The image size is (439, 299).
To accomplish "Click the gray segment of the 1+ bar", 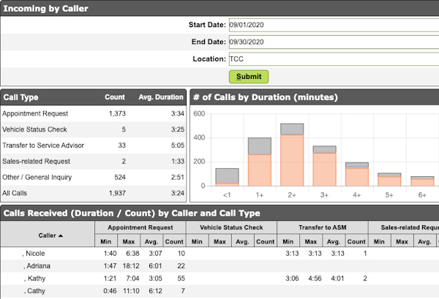I will pos(259,145).
